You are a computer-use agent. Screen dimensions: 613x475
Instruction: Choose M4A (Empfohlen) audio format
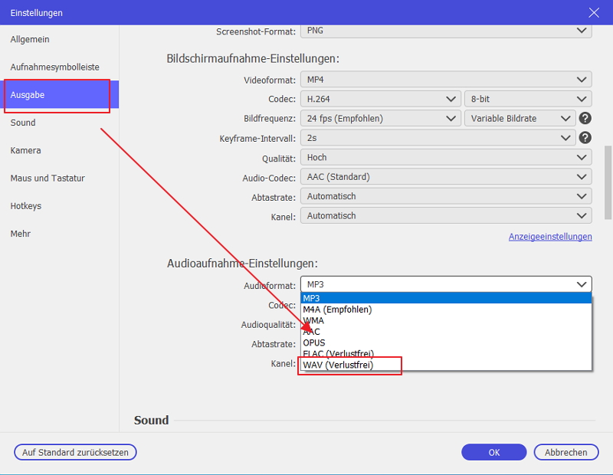tap(337, 310)
